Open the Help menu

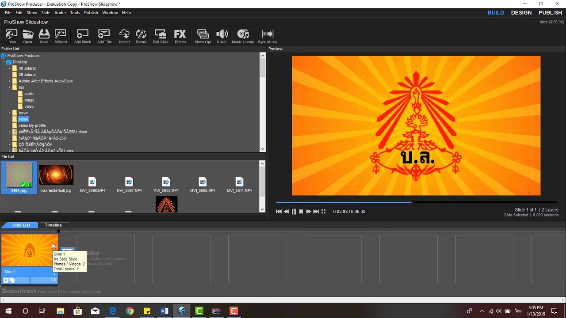[126, 13]
